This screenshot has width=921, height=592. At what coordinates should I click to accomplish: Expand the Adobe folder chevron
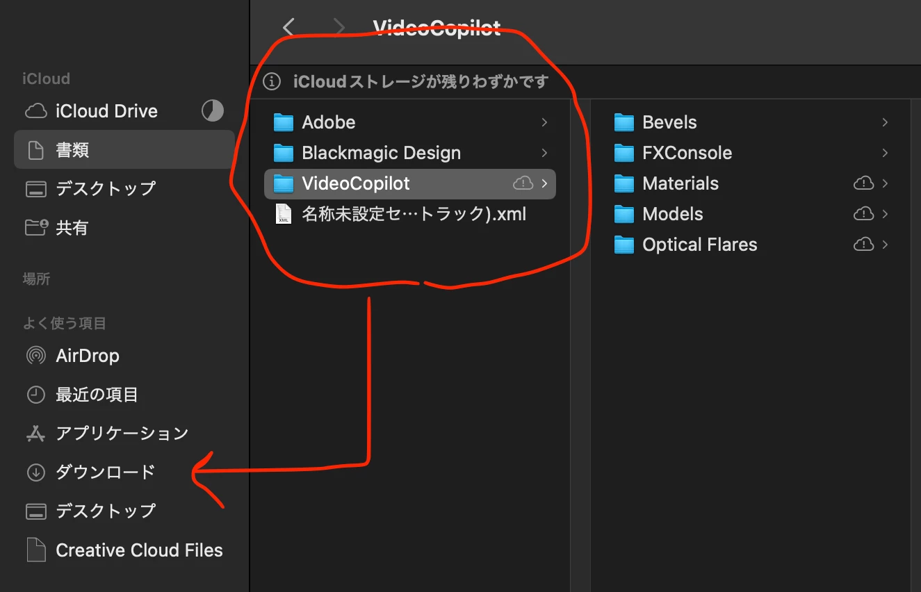click(x=544, y=122)
